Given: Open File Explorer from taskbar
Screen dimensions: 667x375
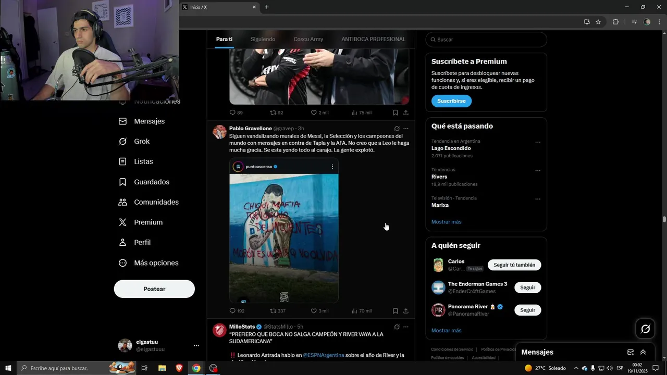Looking at the screenshot, I should (x=162, y=368).
